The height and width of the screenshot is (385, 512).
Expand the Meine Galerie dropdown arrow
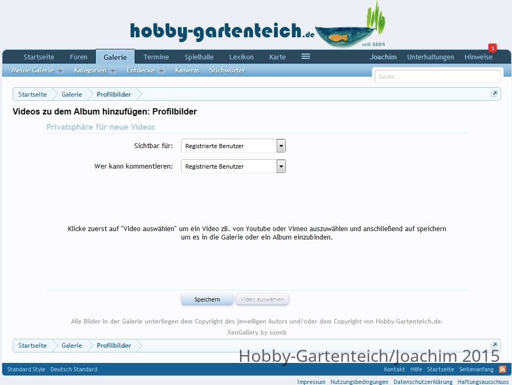click(61, 70)
